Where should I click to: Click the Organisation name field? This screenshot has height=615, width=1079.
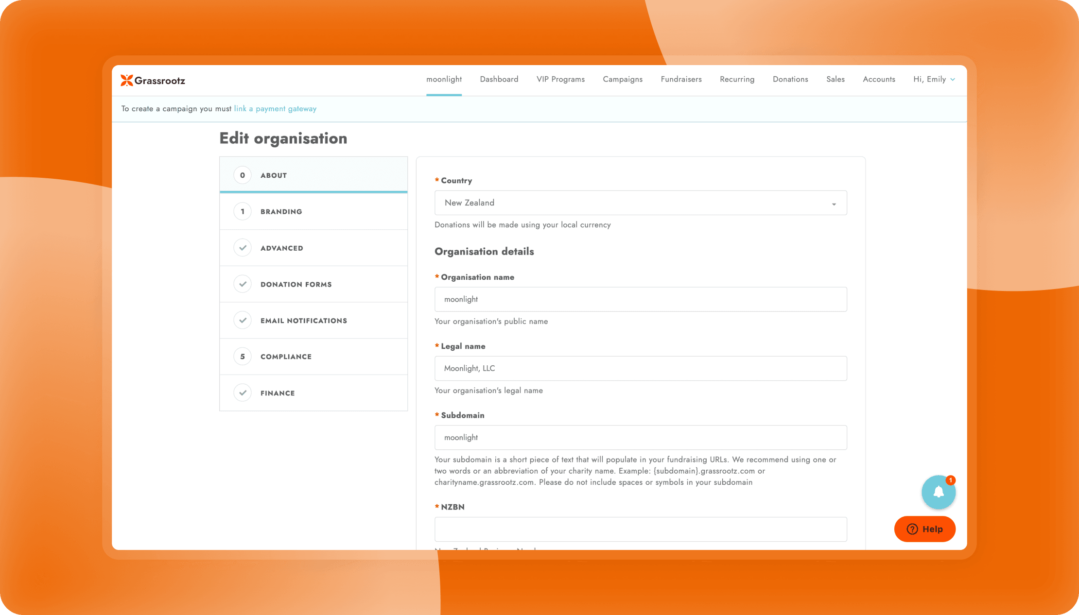(641, 299)
